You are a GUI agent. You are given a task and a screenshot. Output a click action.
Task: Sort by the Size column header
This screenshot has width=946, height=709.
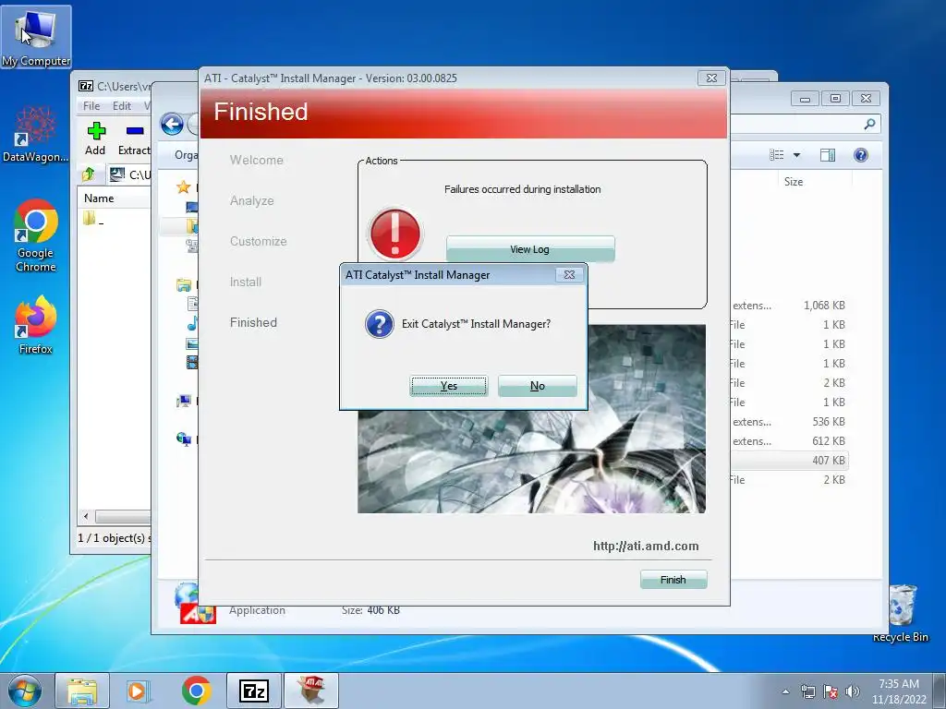pyautogui.click(x=794, y=182)
